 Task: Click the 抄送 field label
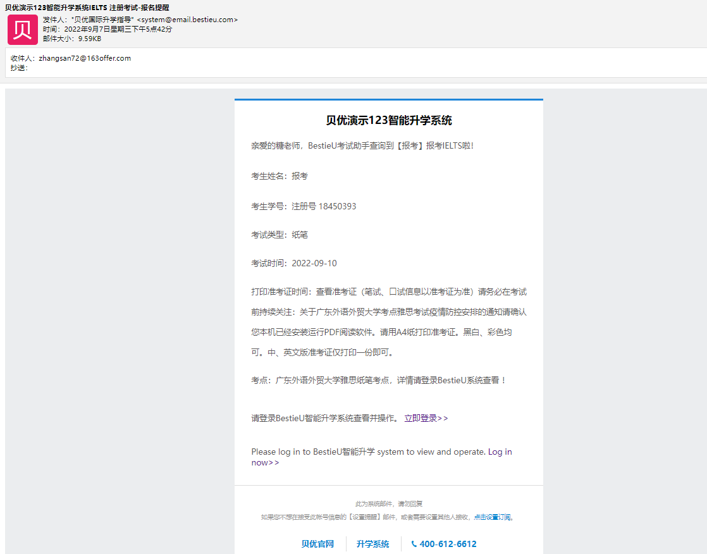click(x=20, y=68)
